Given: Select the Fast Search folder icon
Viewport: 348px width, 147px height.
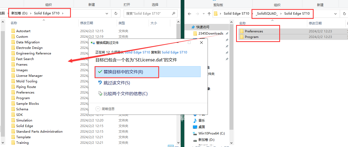Looking at the screenshot, I should 13,59.
